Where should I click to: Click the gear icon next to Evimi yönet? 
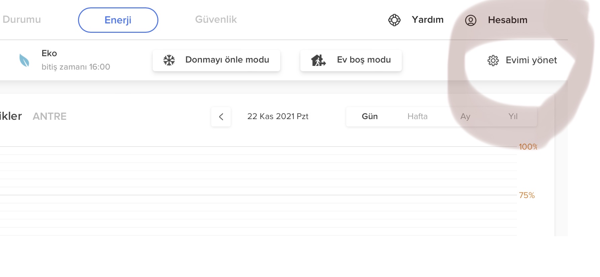click(493, 61)
